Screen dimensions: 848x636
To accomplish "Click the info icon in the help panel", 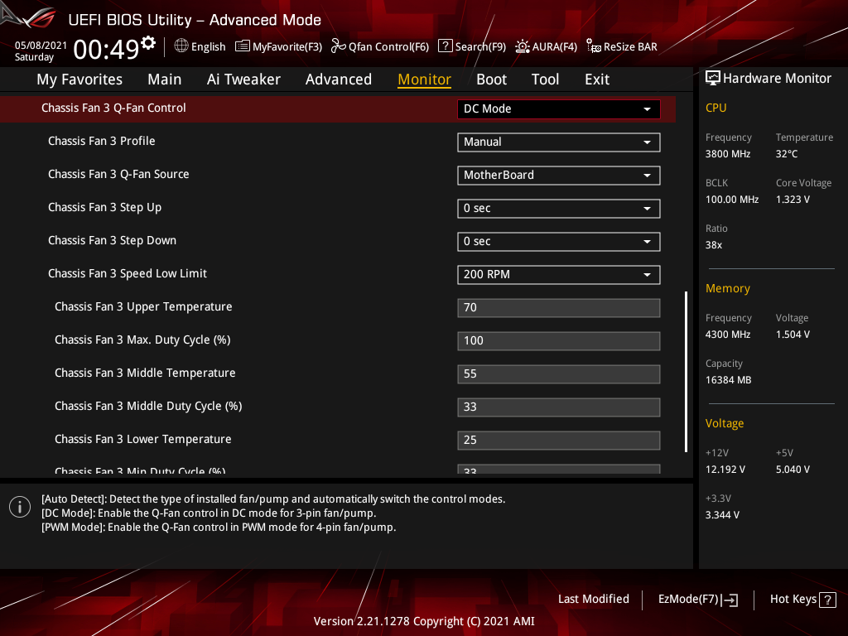I will coord(20,507).
